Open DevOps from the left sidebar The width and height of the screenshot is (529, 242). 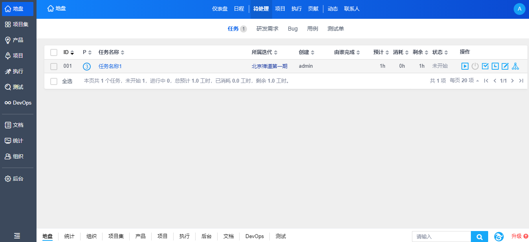[18, 103]
